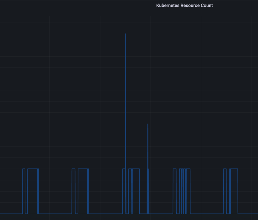
Task: Click the baseline between second spike and fourth group
Action: tap(161, 214)
